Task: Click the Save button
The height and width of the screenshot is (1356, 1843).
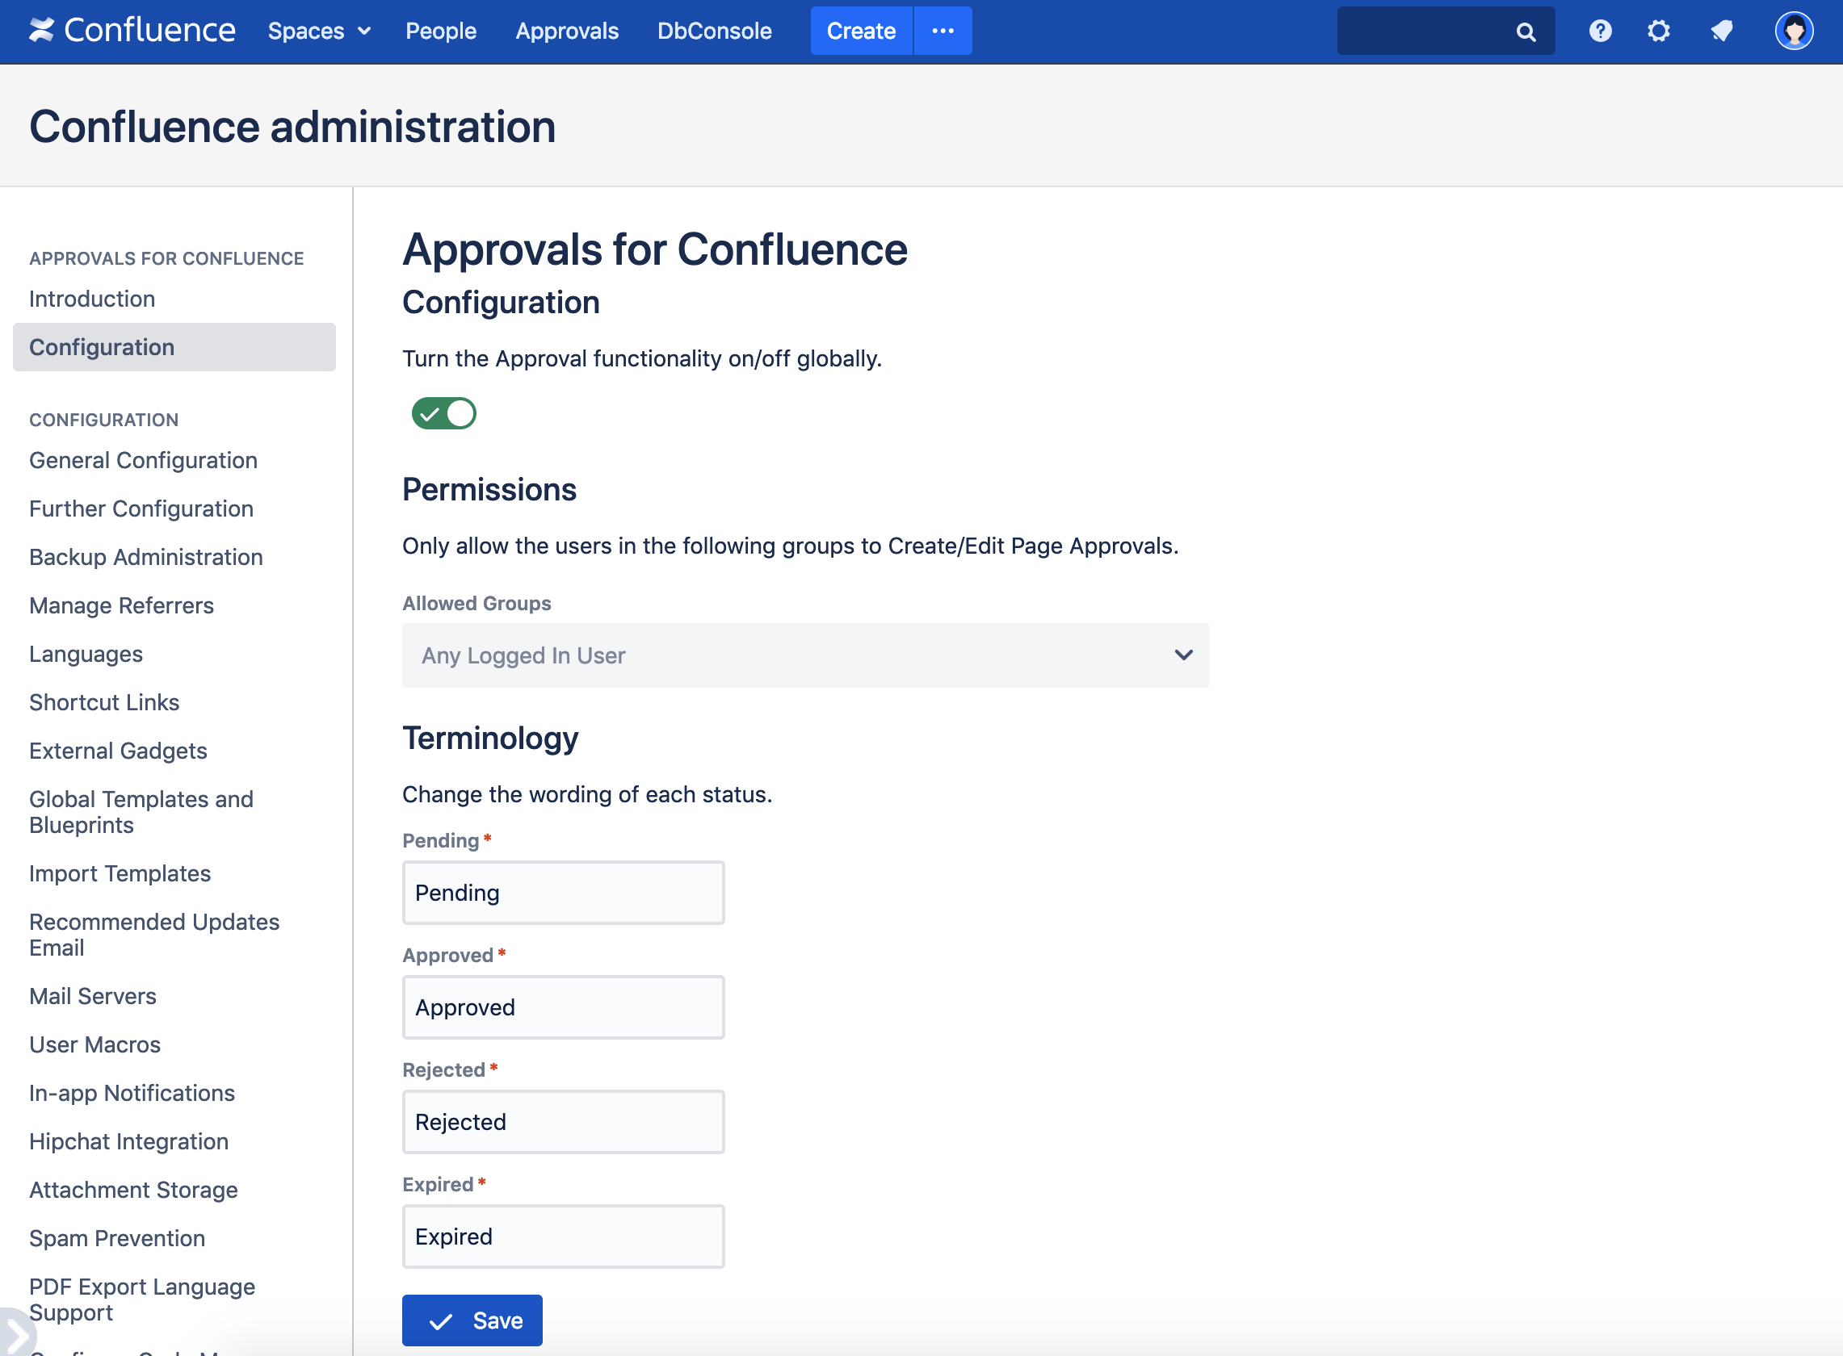Action: tap(472, 1320)
